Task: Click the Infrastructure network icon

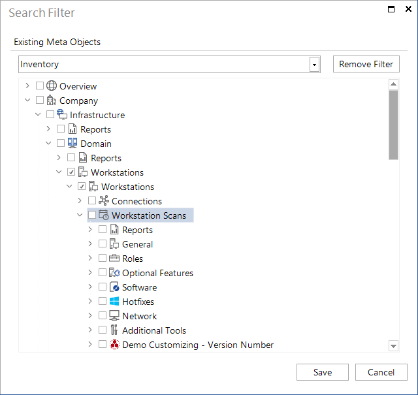Action: pyautogui.click(x=62, y=115)
